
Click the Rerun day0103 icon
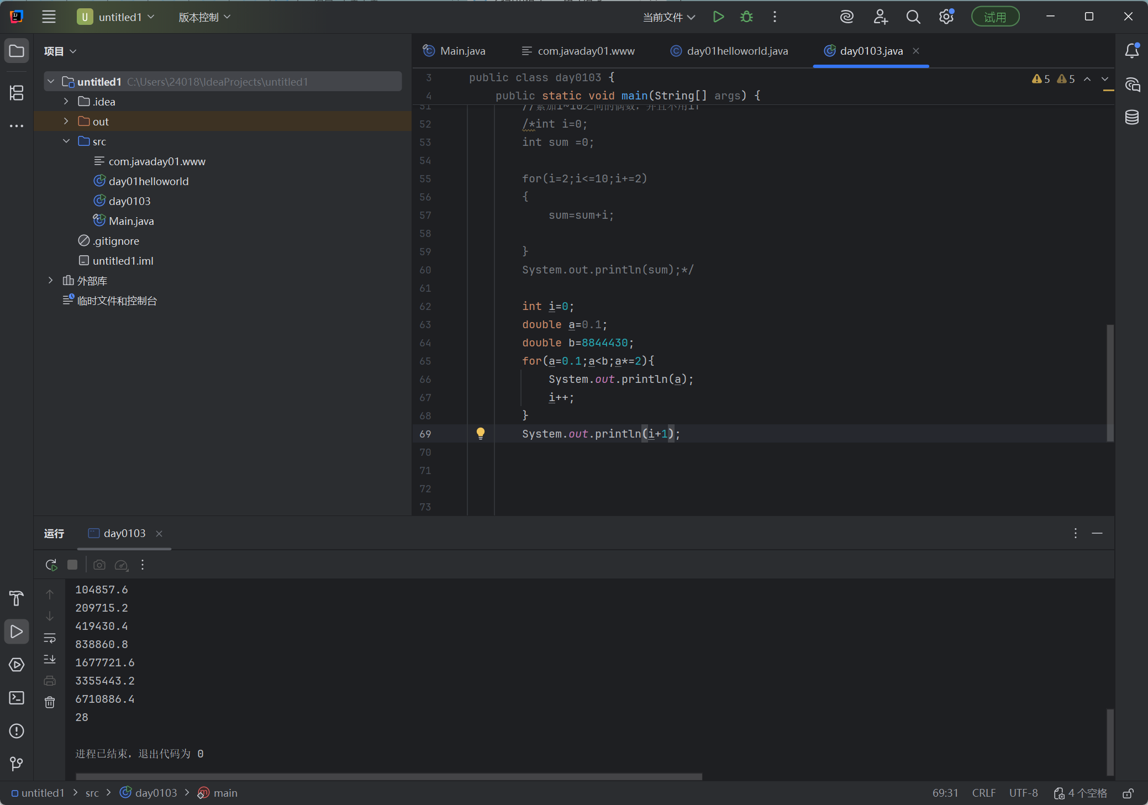point(51,565)
